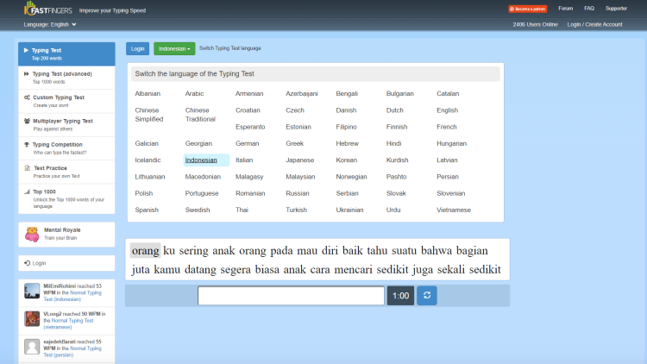Click the refresh test reload icon button
This screenshot has width=647, height=364.
click(x=426, y=296)
